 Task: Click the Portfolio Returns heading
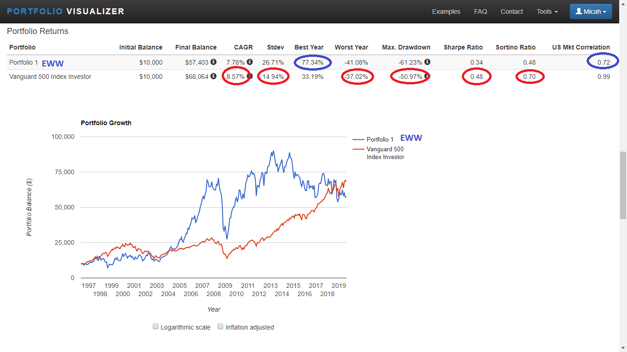coord(38,31)
